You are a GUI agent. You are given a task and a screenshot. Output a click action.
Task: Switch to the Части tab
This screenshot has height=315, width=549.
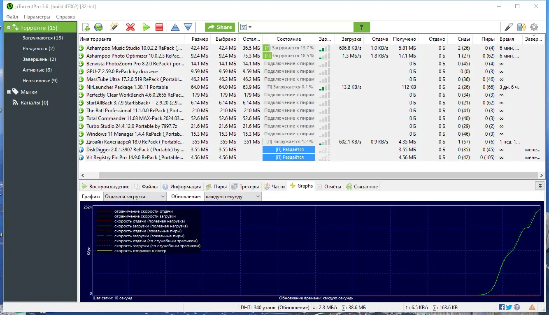[274, 187]
